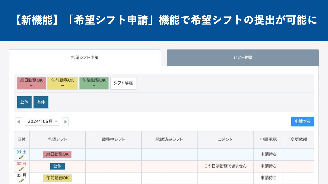Click 申請待ち status in the 02 row

coord(269,166)
